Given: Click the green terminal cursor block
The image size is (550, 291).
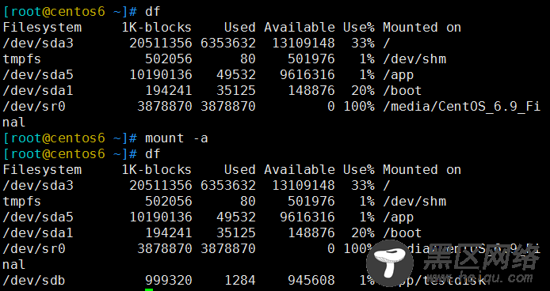Looking at the screenshot, I should pyautogui.click(x=149, y=289).
